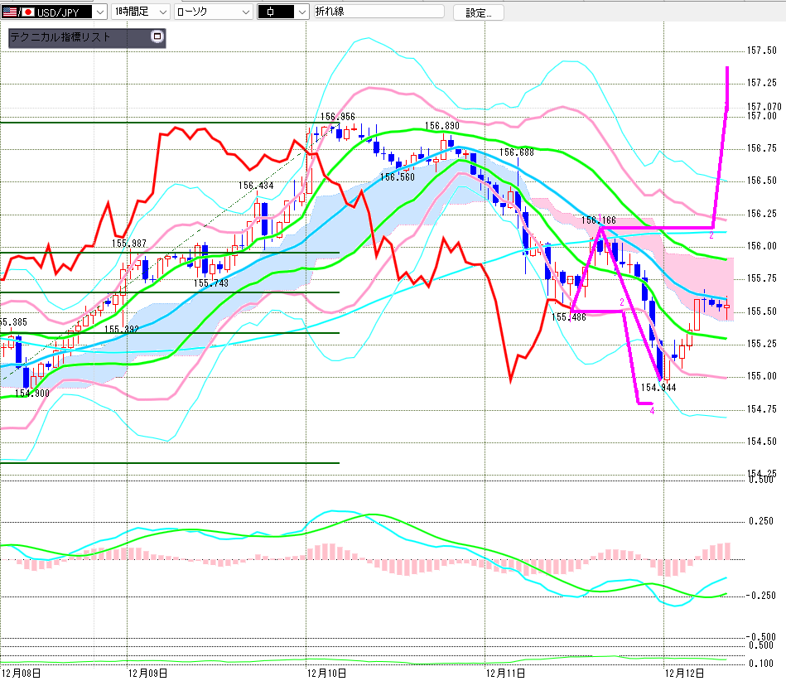786x681 pixels.
Task: Click the 156.956 high price label
Action: pyautogui.click(x=337, y=118)
